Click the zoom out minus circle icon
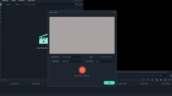Viewport: 172px width, 96px height. 165,80
